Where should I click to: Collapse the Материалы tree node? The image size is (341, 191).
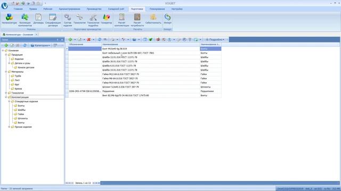[6, 72]
